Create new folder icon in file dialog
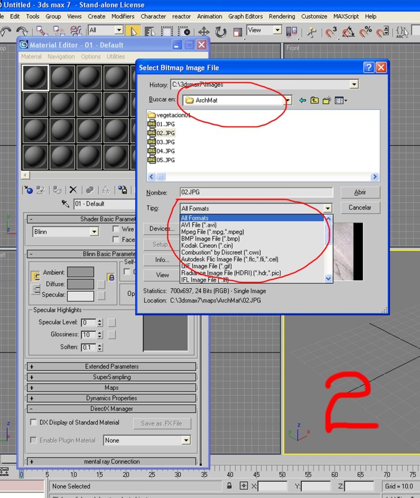Screen dimensions: 420x498 pos(327,100)
